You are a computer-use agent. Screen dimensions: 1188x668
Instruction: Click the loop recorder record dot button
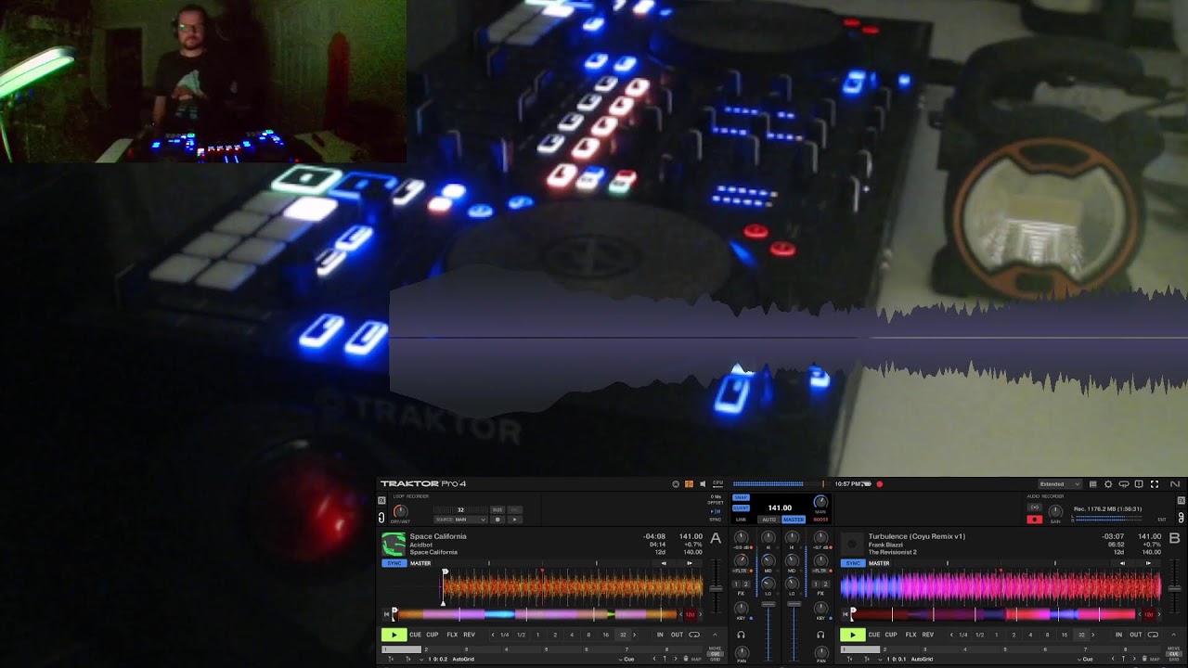coord(497,520)
